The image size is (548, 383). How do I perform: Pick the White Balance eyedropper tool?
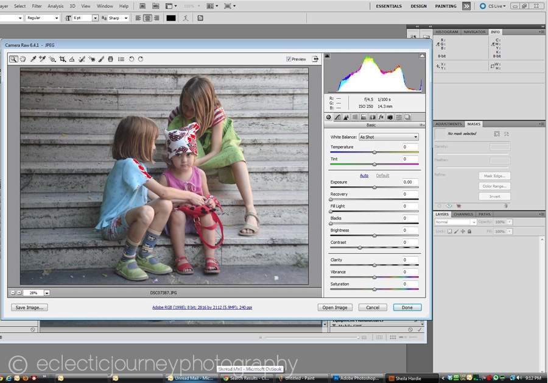click(33, 59)
